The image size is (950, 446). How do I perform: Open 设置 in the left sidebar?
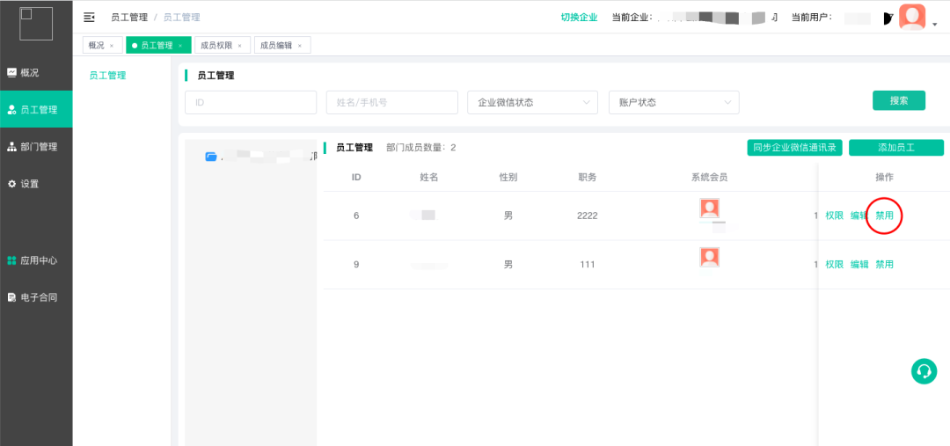(x=36, y=184)
